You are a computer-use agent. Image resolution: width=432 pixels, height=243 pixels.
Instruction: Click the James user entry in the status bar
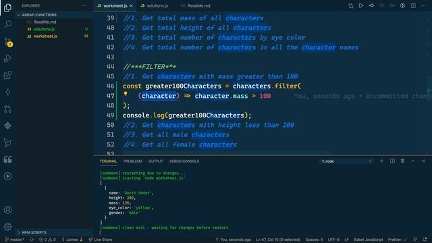(x=72, y=240)
